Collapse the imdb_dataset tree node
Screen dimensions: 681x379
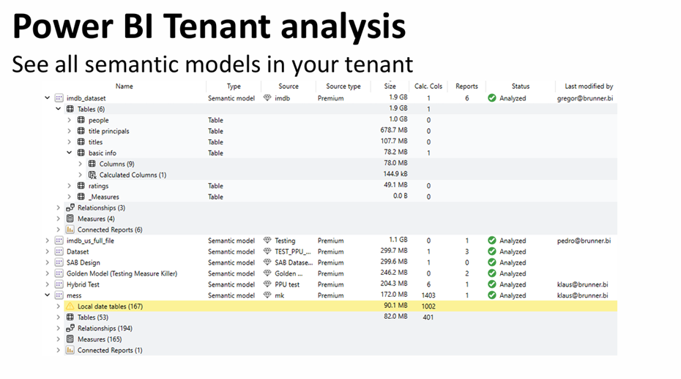pos(48,98)
